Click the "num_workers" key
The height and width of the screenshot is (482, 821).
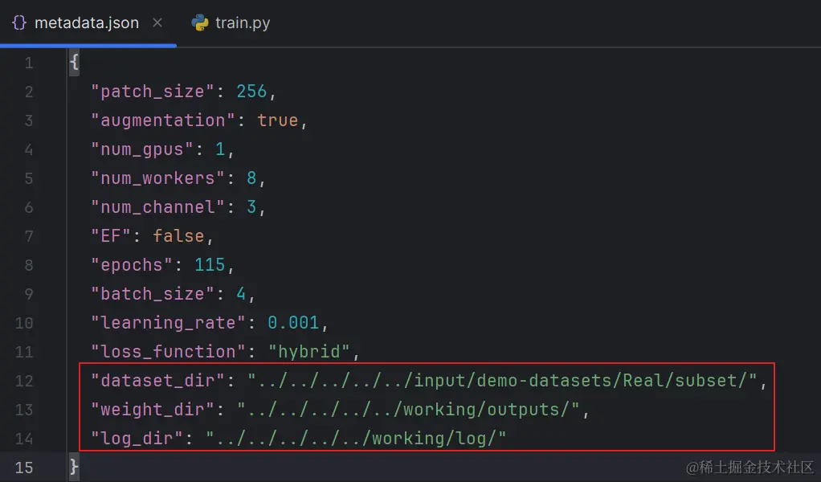[x=157, y=178]
